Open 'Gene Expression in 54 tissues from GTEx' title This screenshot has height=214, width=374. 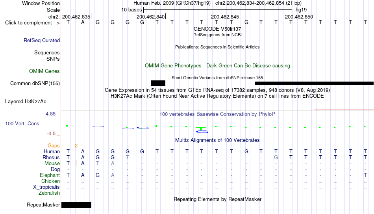(217, 90)
